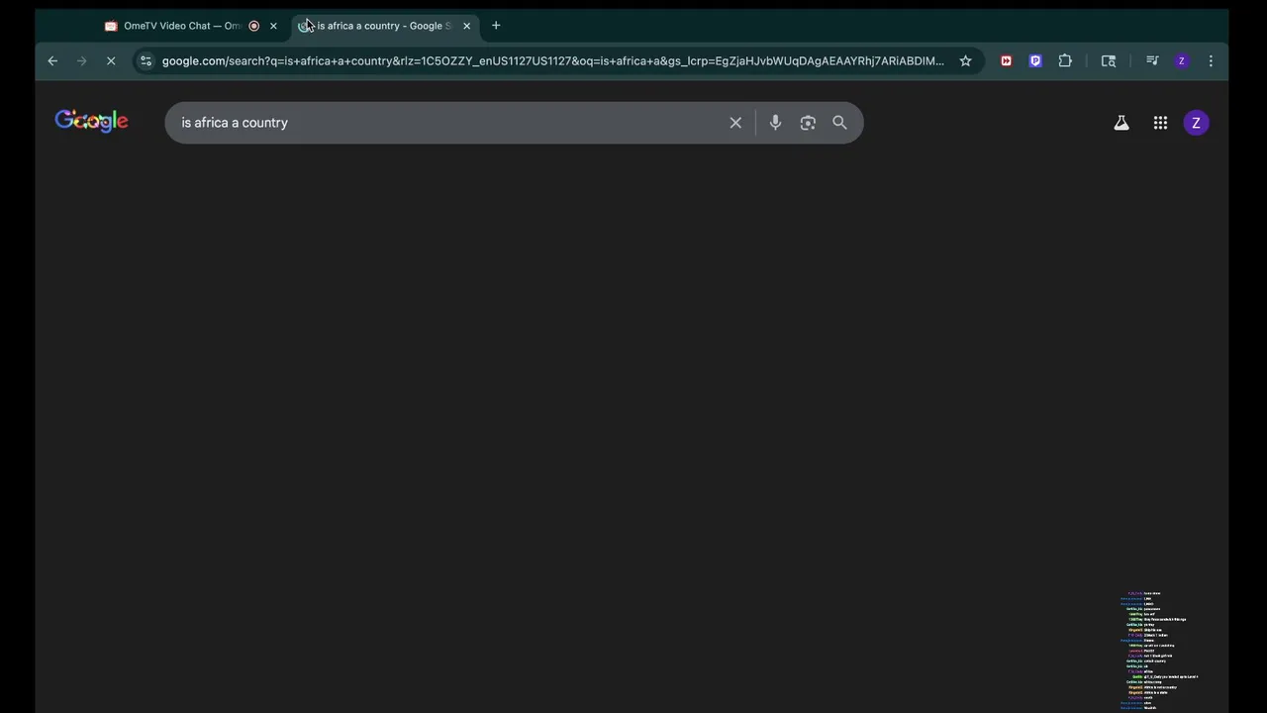Bookmark this page with the star
This screenshot has width=1267, height=713.
point(965,61)
